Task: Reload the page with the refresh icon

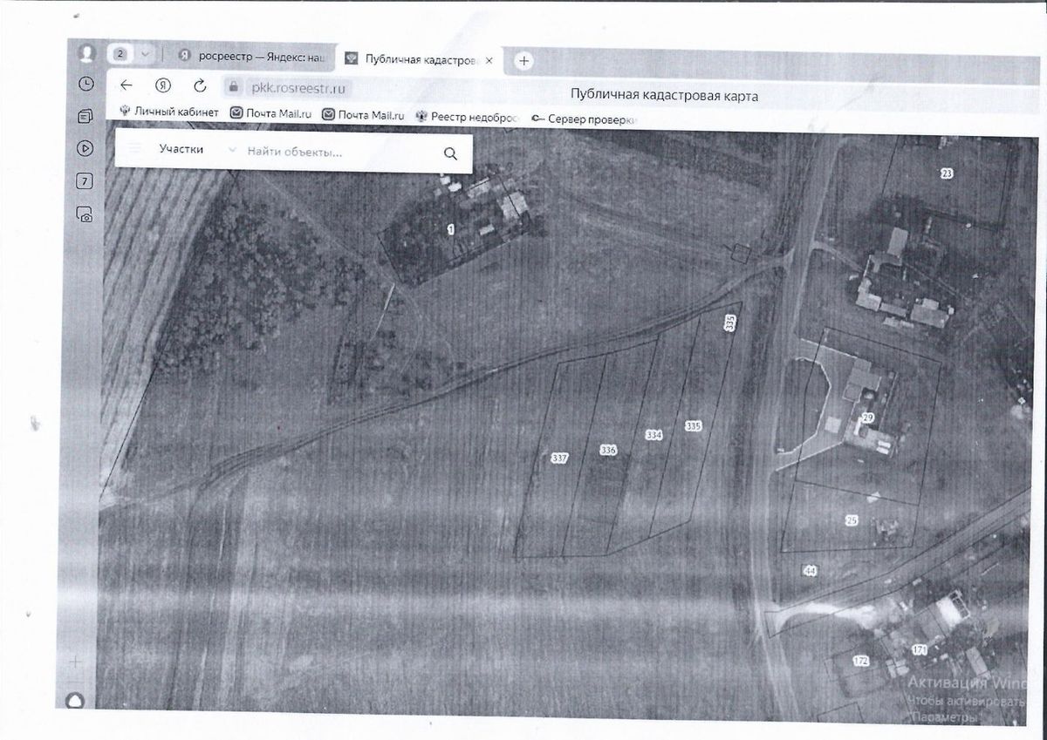Action: (x=200, y=85)
